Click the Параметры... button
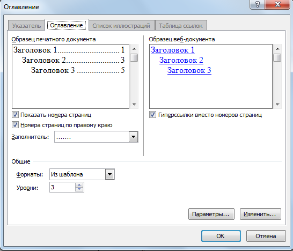Image resolution: width=293 pixels, height=251 pixels. pyautogui.click(x=211, y=214)
